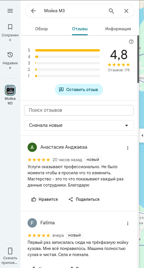Click the вчера timestamp on Fatima's review
Viewport: 144px width, 268px height.
pyautogui.click(x=58, y=235)
